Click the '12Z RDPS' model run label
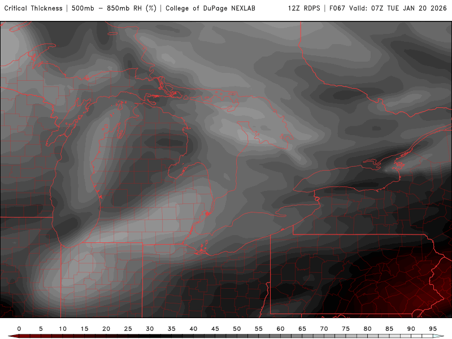 tap(304, 8)
